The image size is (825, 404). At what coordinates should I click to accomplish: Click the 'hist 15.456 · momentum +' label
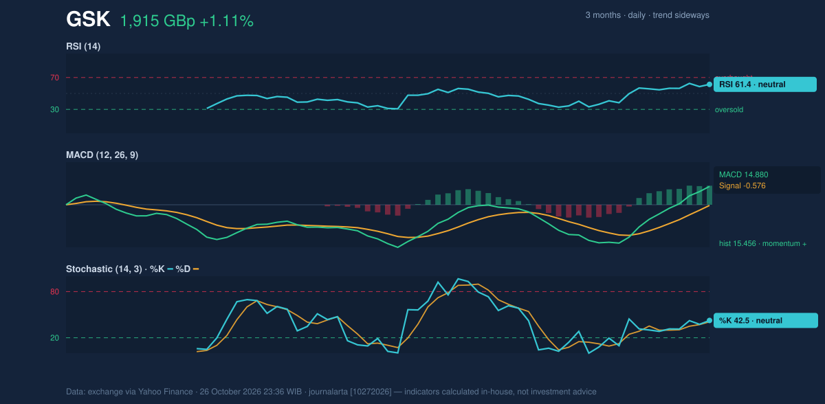point(762,243)
